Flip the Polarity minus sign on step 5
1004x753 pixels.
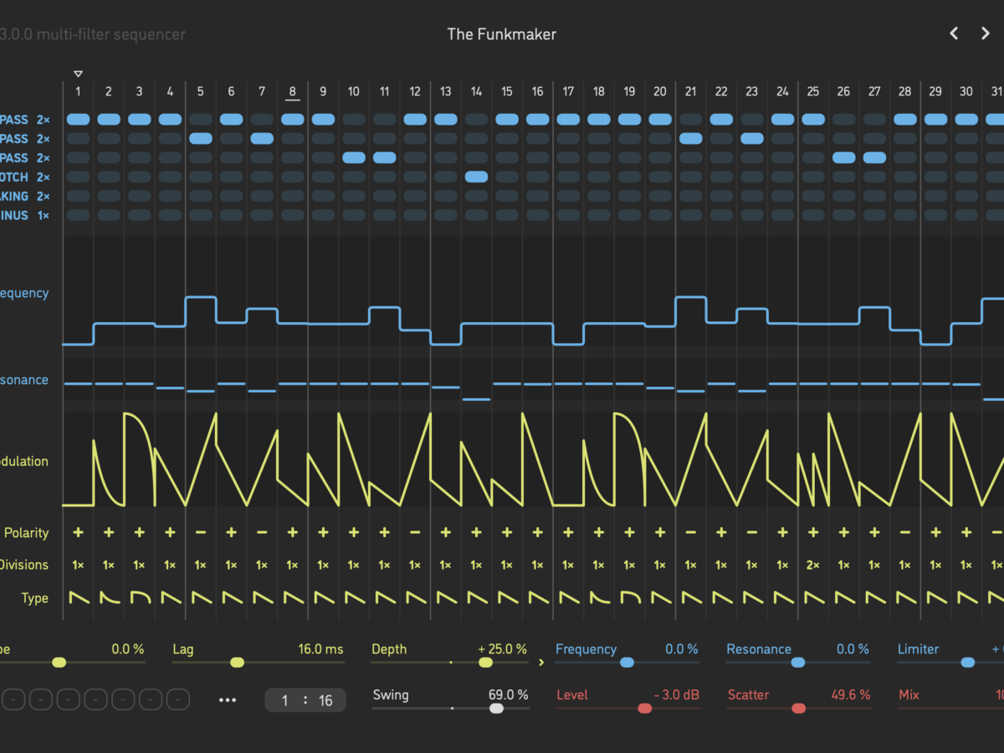(x=201, y=532)
